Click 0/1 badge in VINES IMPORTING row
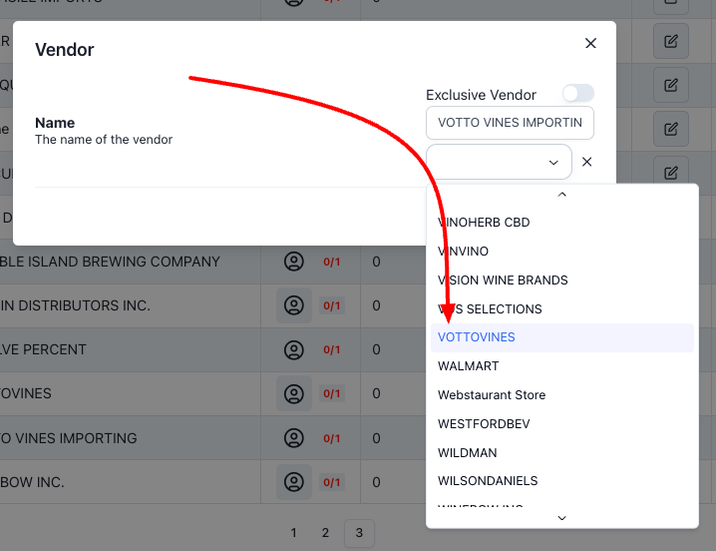The image size is (716, 551). tap(332, 438)
